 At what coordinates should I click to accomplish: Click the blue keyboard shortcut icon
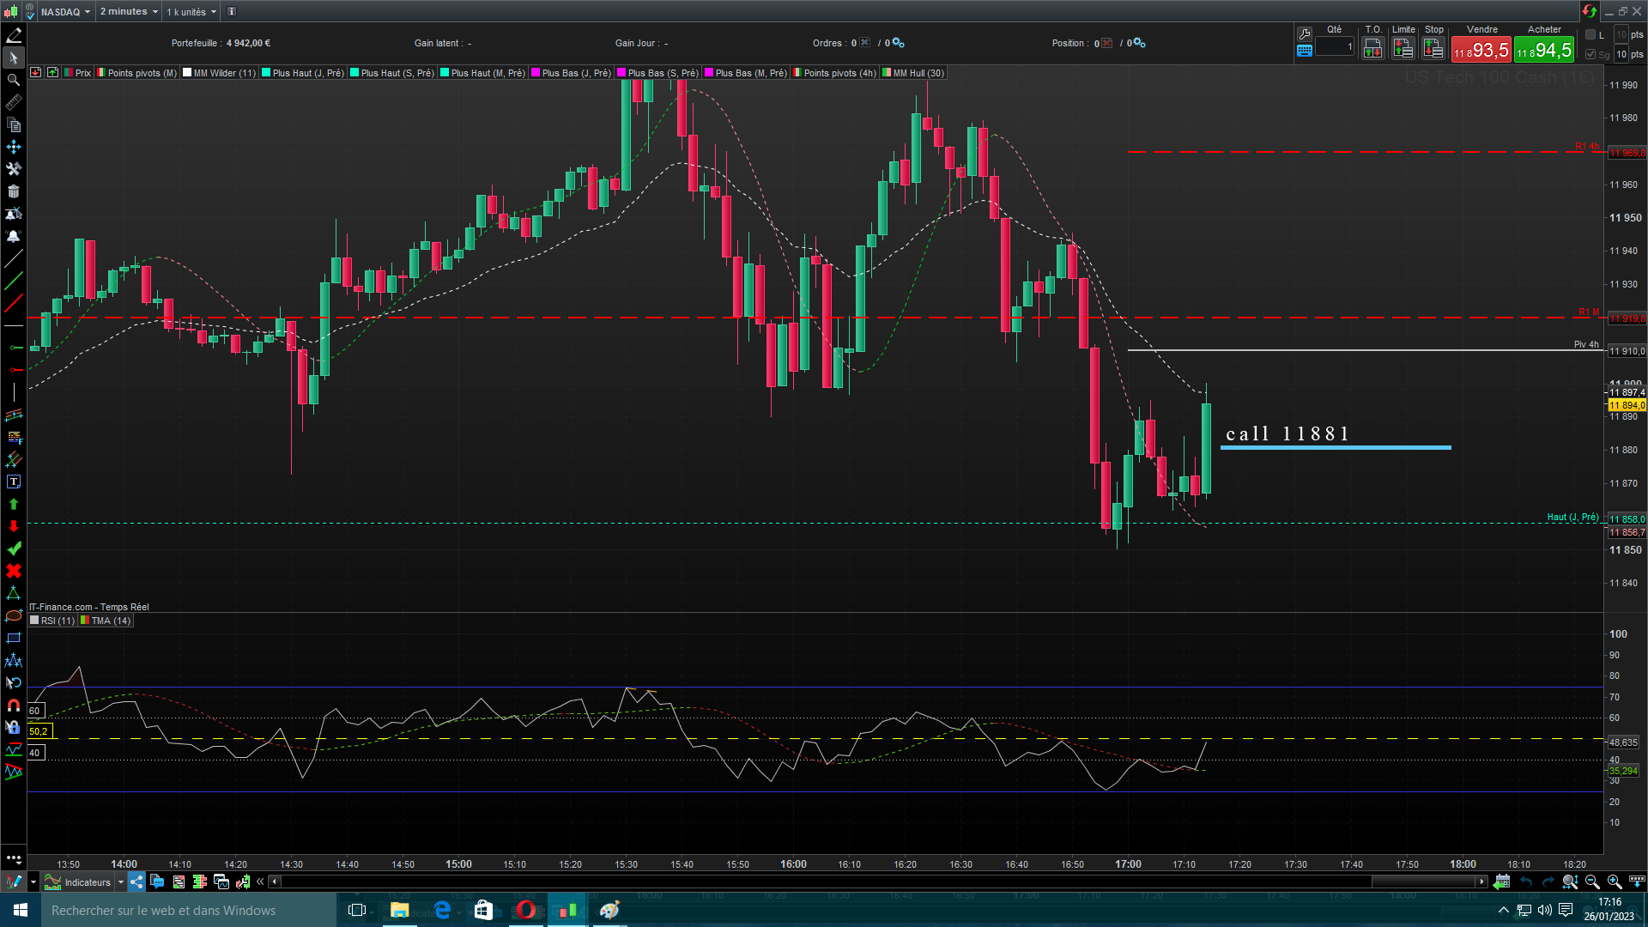click(1305, 51)
